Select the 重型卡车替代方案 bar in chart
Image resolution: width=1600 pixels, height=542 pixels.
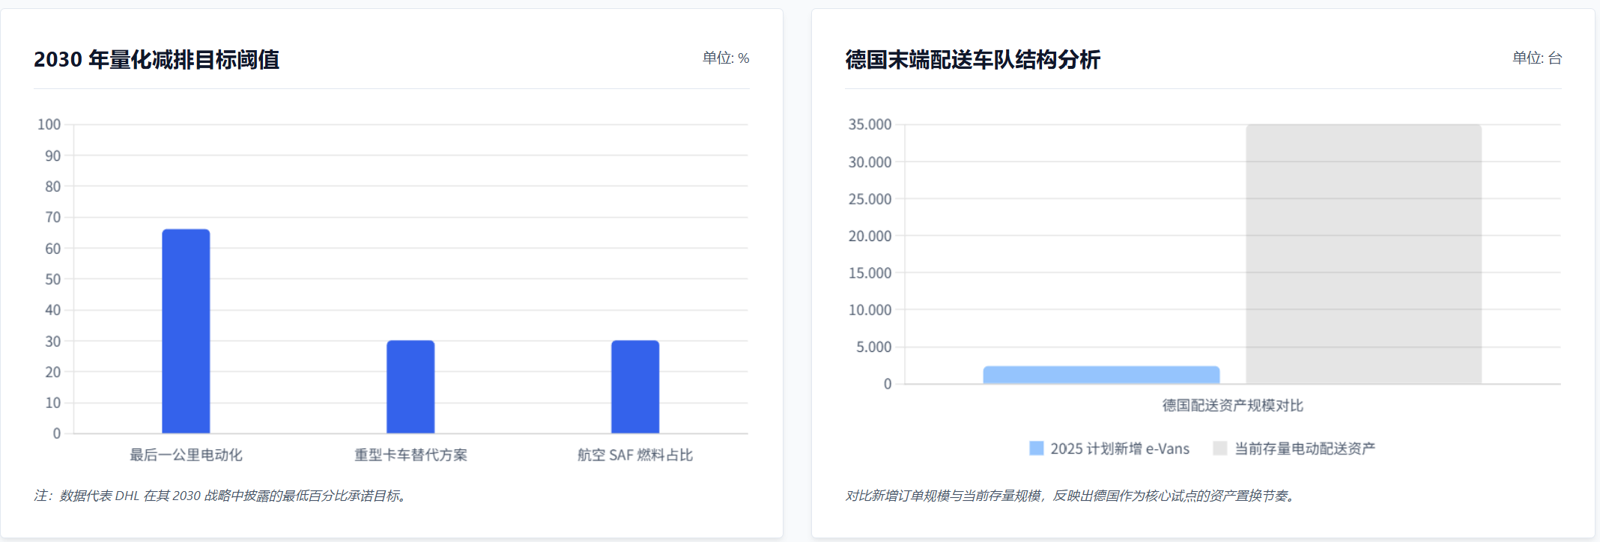point(410,386)
